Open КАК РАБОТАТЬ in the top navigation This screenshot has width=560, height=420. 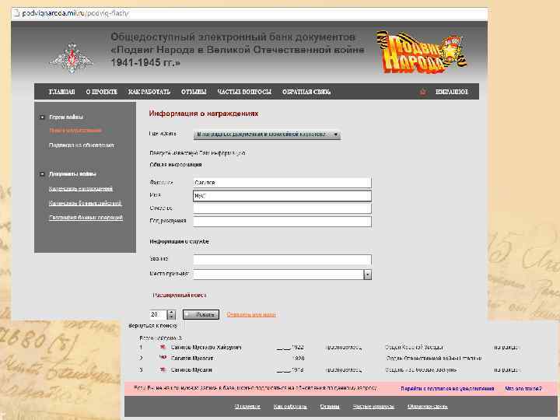[x=149, y=92]
